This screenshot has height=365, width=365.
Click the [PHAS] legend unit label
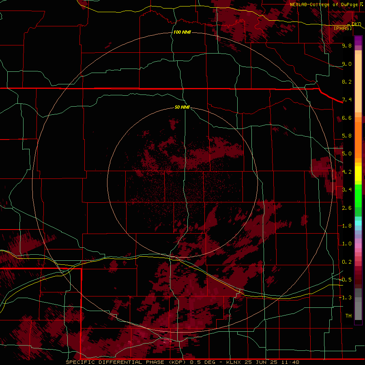(343, 28)
